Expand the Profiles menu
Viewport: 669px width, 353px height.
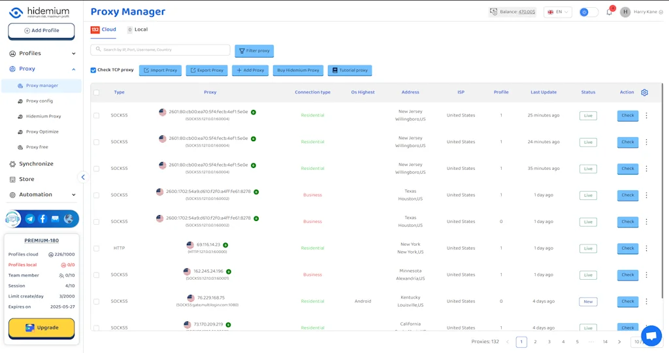click(x=41, y=54)
